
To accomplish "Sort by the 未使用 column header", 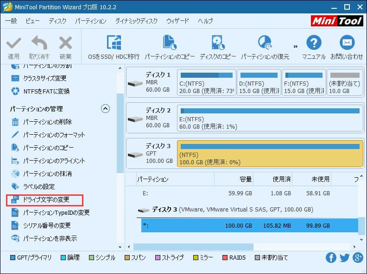I will tap(312, 179).
